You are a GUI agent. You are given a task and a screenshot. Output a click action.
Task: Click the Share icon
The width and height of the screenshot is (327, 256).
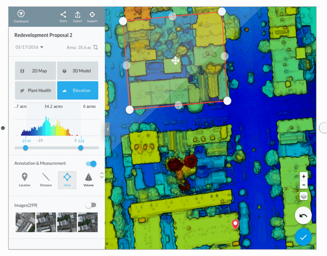(x=63, y=15)
